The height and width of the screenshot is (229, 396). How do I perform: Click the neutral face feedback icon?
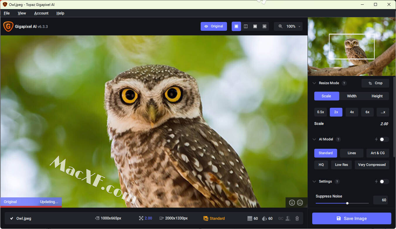coord(300,202)
